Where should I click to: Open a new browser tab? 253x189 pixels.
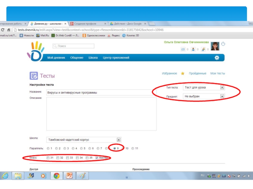tap(152, 24)
